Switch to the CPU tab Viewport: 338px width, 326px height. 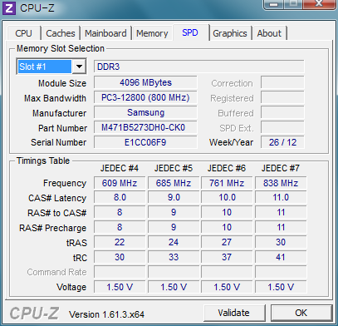[x=23, y=33]
